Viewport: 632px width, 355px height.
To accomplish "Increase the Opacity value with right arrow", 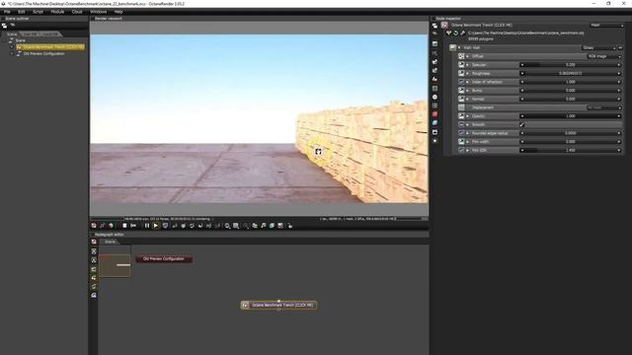I will pos(619,116).
